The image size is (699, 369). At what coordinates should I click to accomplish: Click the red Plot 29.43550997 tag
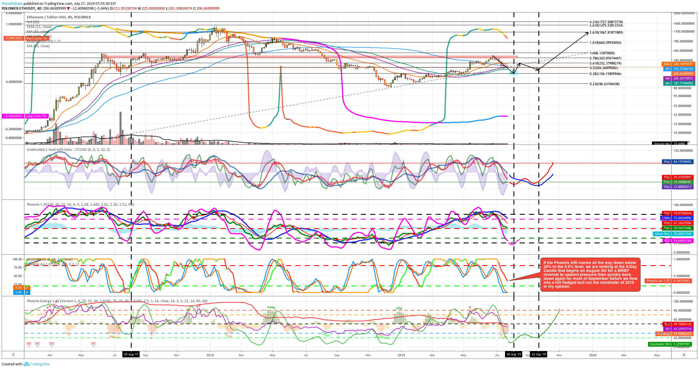(678, 177)
